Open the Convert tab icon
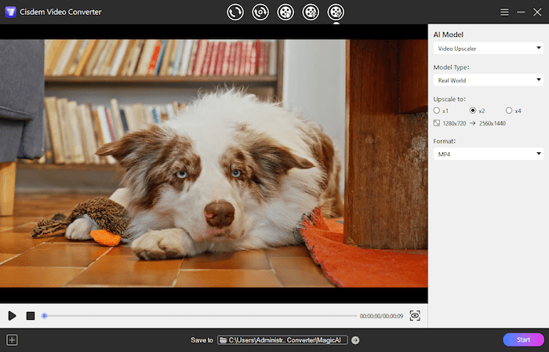The height and width of the screenshot is (352, 549). tap(235, 12)
